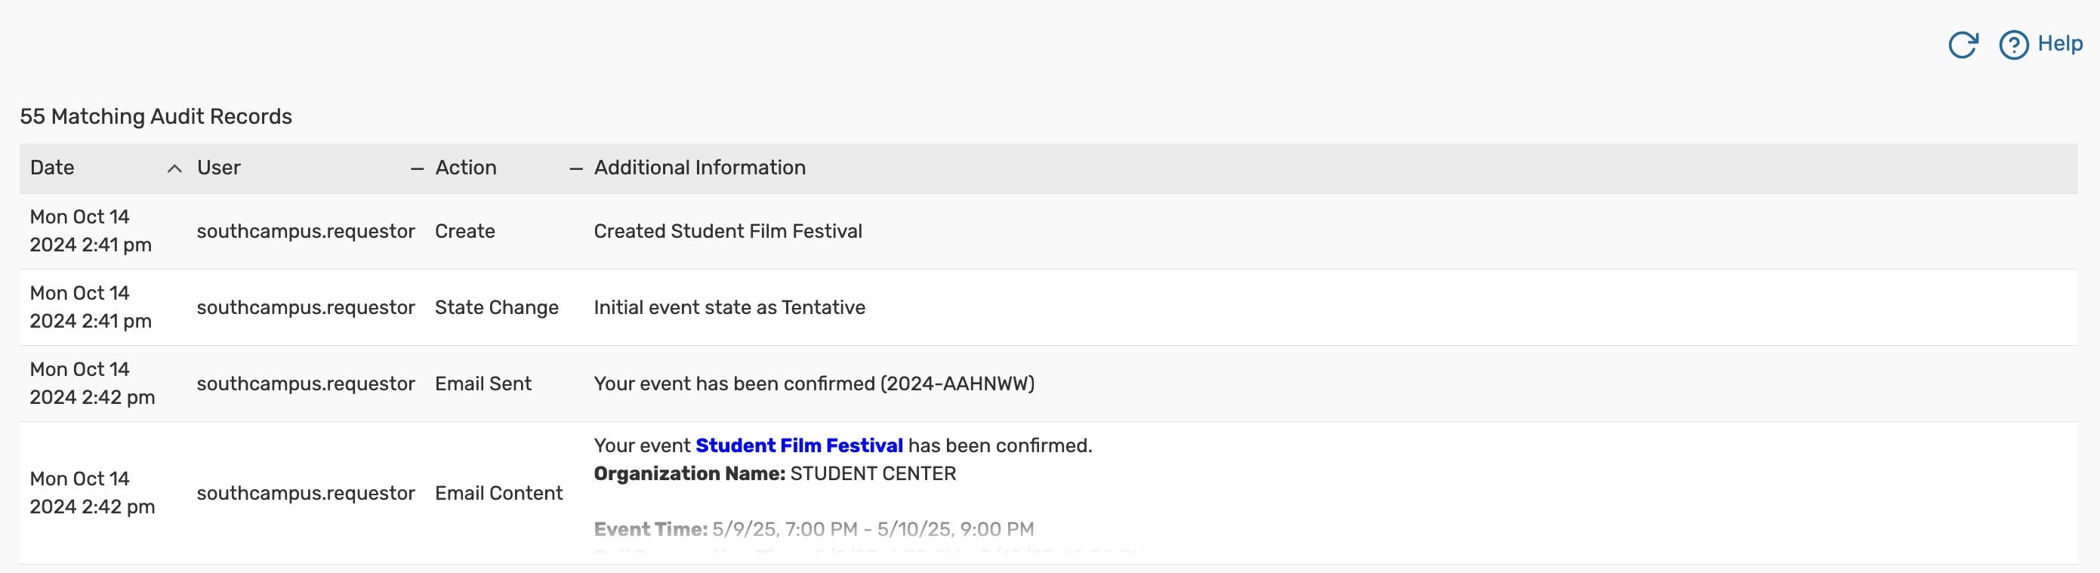This screenshot has height=573, width=2100.
Task: Select the Email Content action cell
Action: pyautogui.click(x=498, y=493)
